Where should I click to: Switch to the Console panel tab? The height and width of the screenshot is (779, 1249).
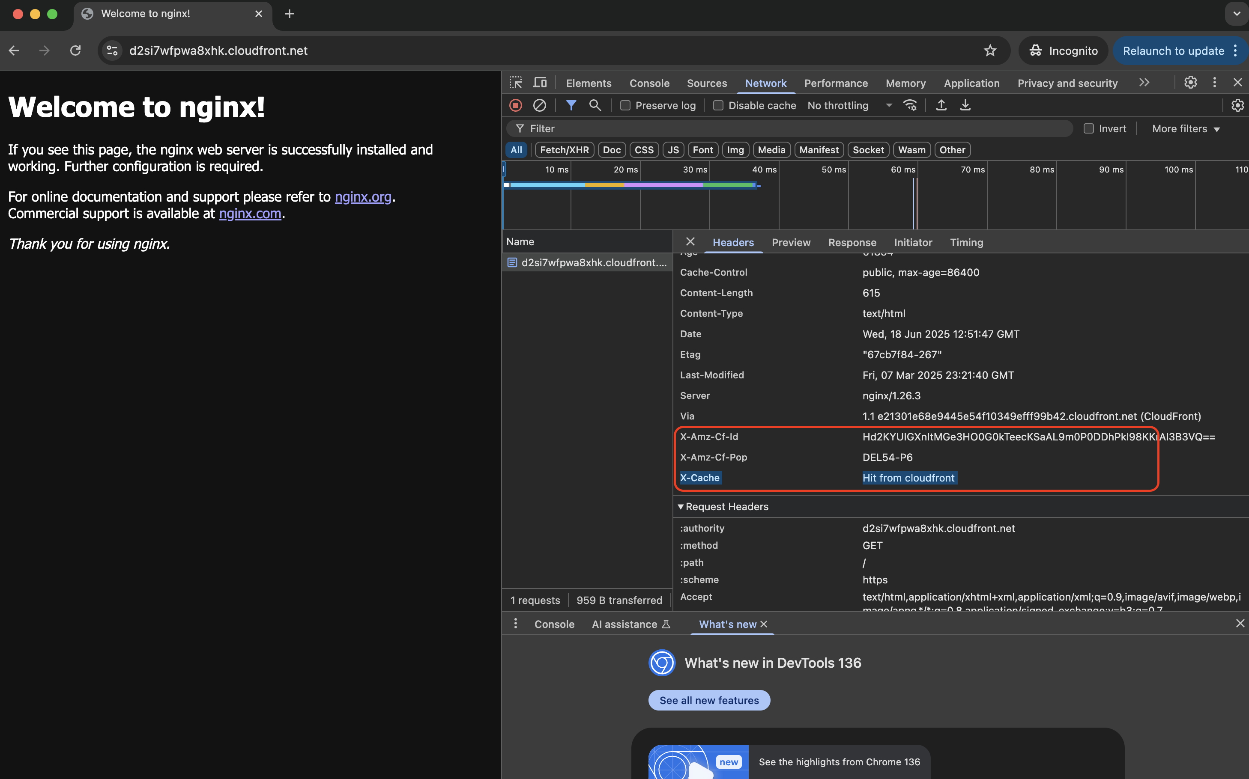coord(649,83)
